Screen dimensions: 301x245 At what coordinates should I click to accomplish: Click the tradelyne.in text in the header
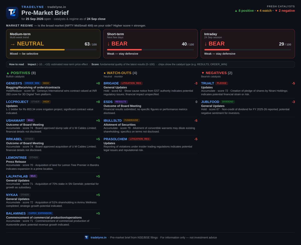coord(57,7)
